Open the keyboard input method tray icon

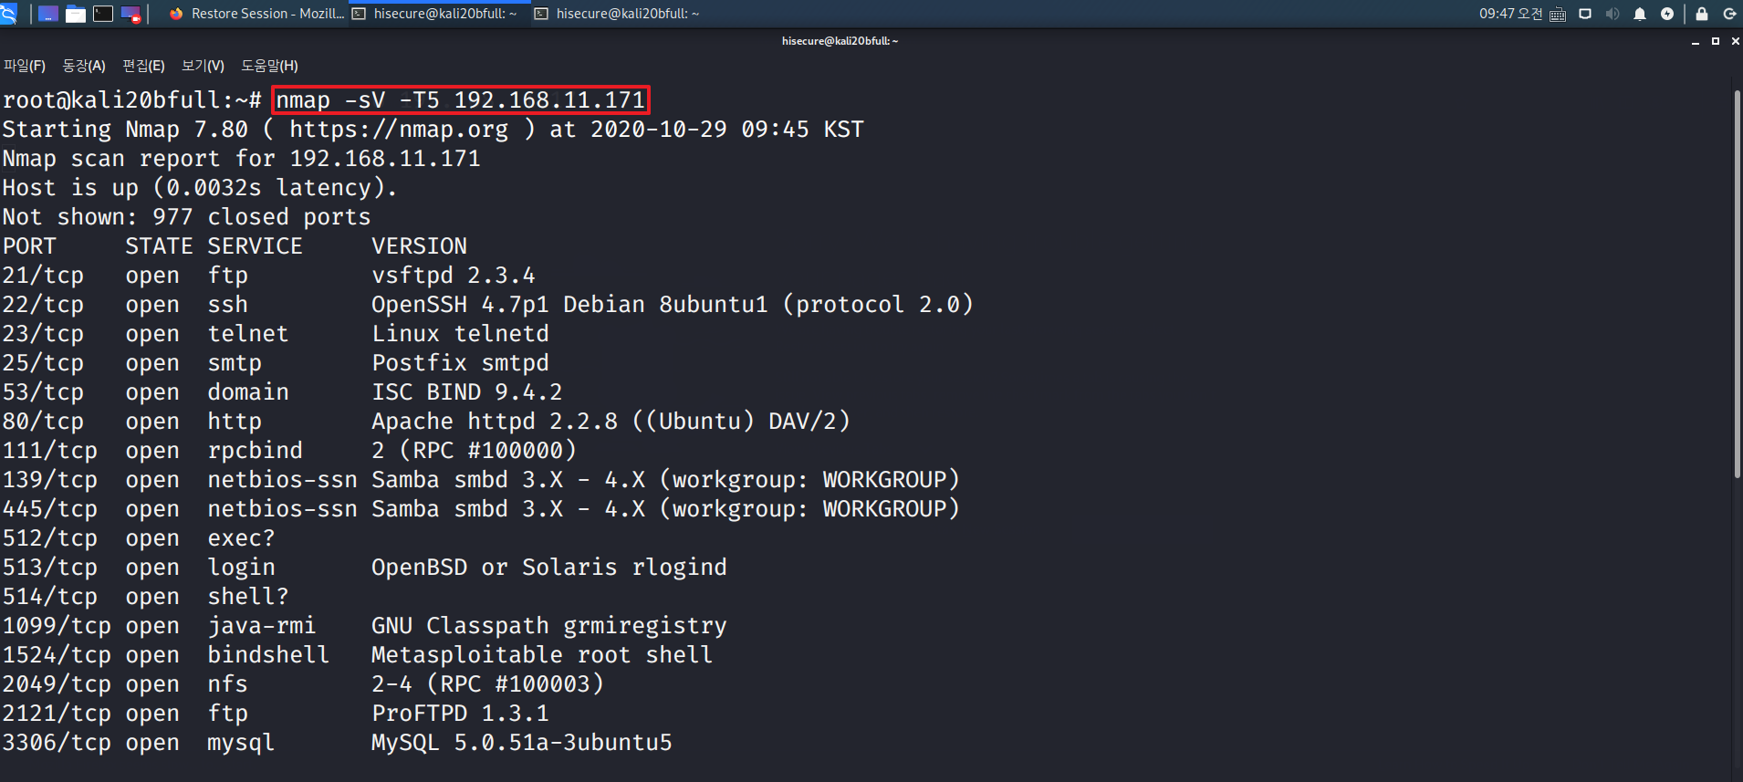pyautogui.click(x=1558, y=14)
